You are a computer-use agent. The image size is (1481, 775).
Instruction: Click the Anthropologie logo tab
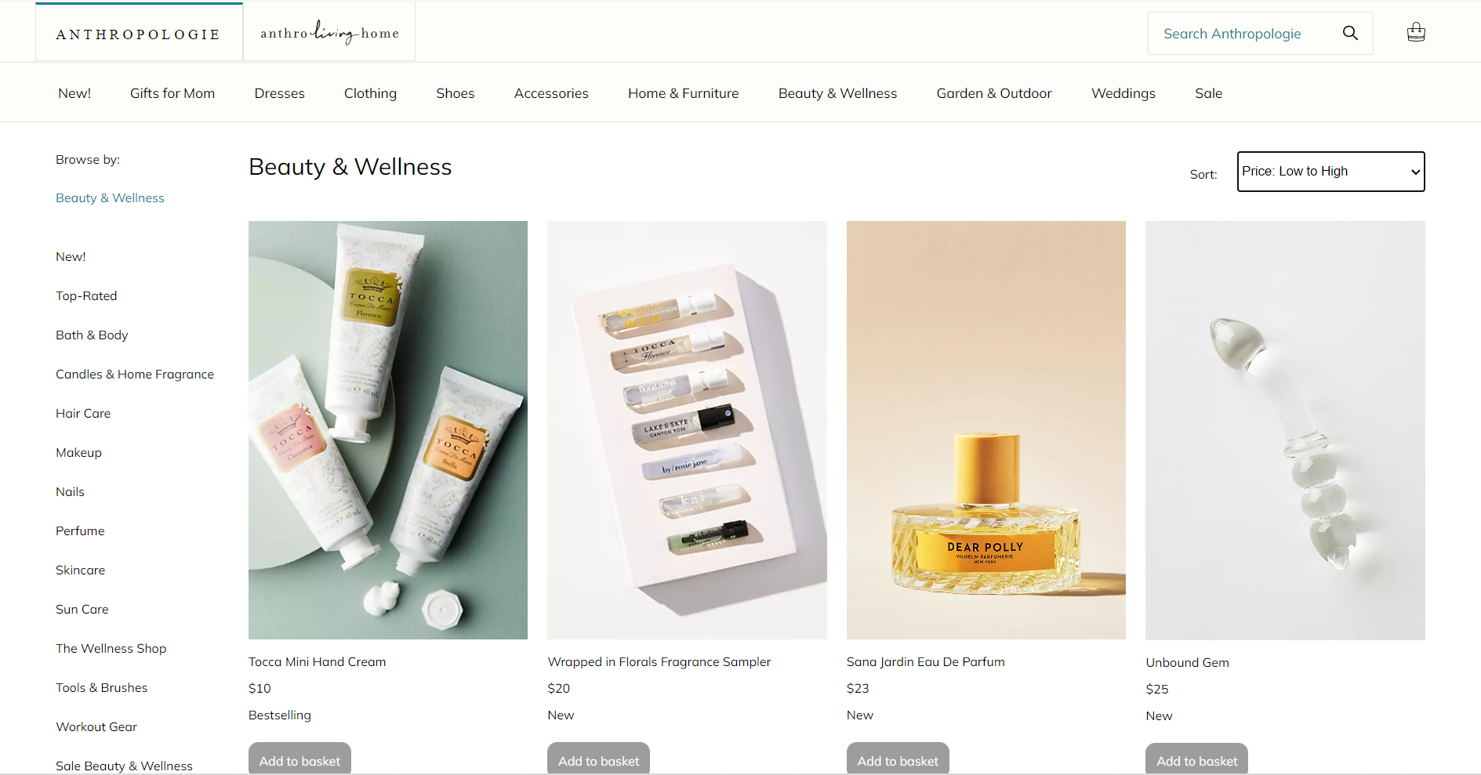pyautogui.click(x=139, y=33)
